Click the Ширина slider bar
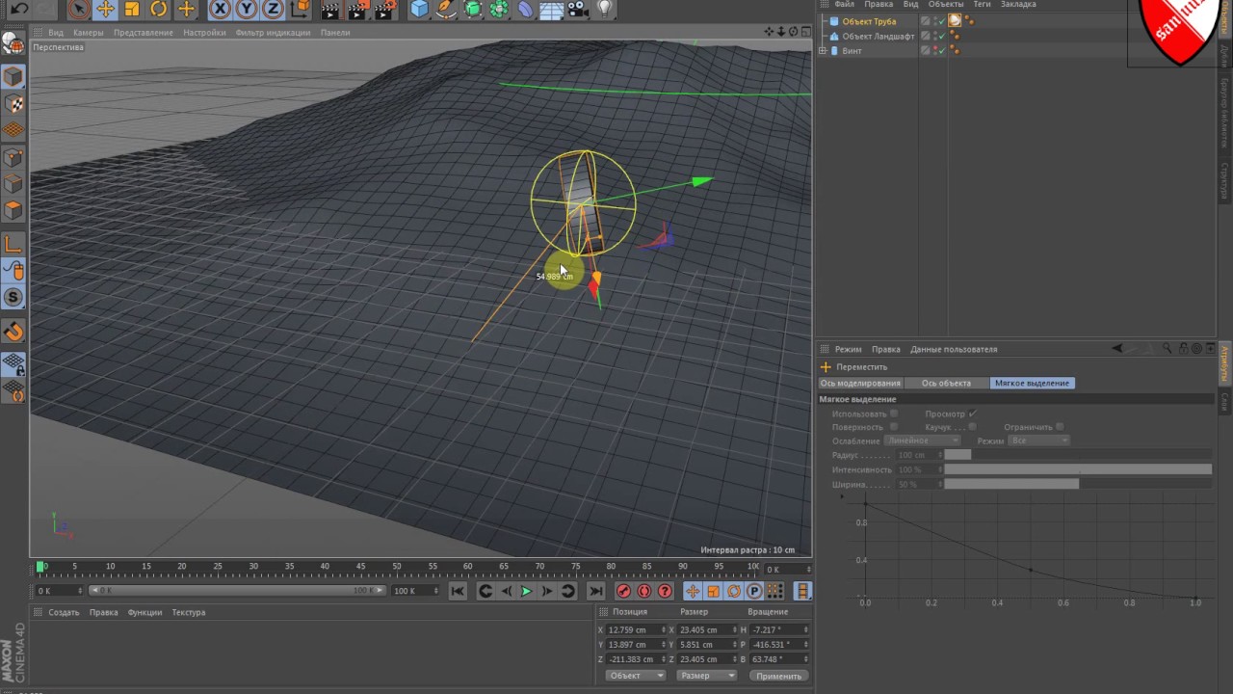This screenshot has width=1233, height=694. tap(1078, 484)
